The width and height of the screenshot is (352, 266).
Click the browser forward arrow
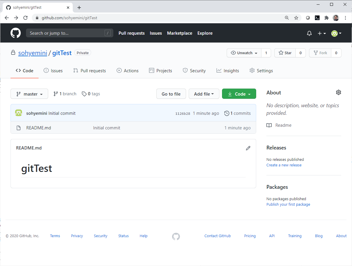point(16,18)
